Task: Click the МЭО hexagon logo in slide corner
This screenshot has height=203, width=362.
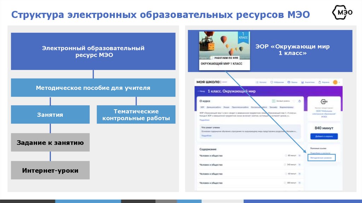Action: [342, 12]
